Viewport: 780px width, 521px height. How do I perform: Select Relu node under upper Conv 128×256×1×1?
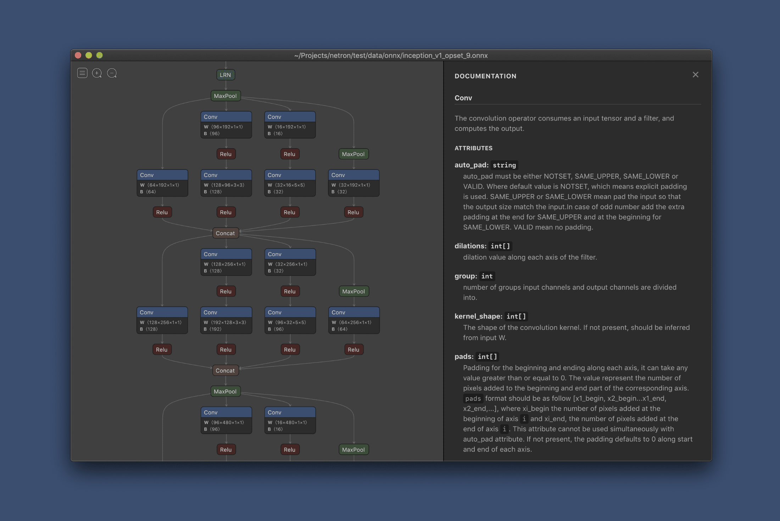click(x=226, y=291)
